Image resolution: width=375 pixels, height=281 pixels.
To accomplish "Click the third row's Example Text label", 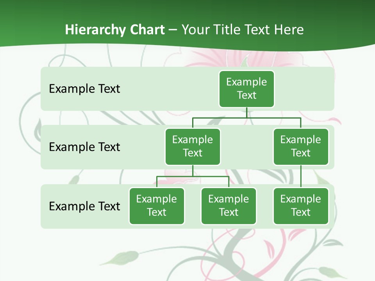I will pyautogui.click(x=84, y=206).
